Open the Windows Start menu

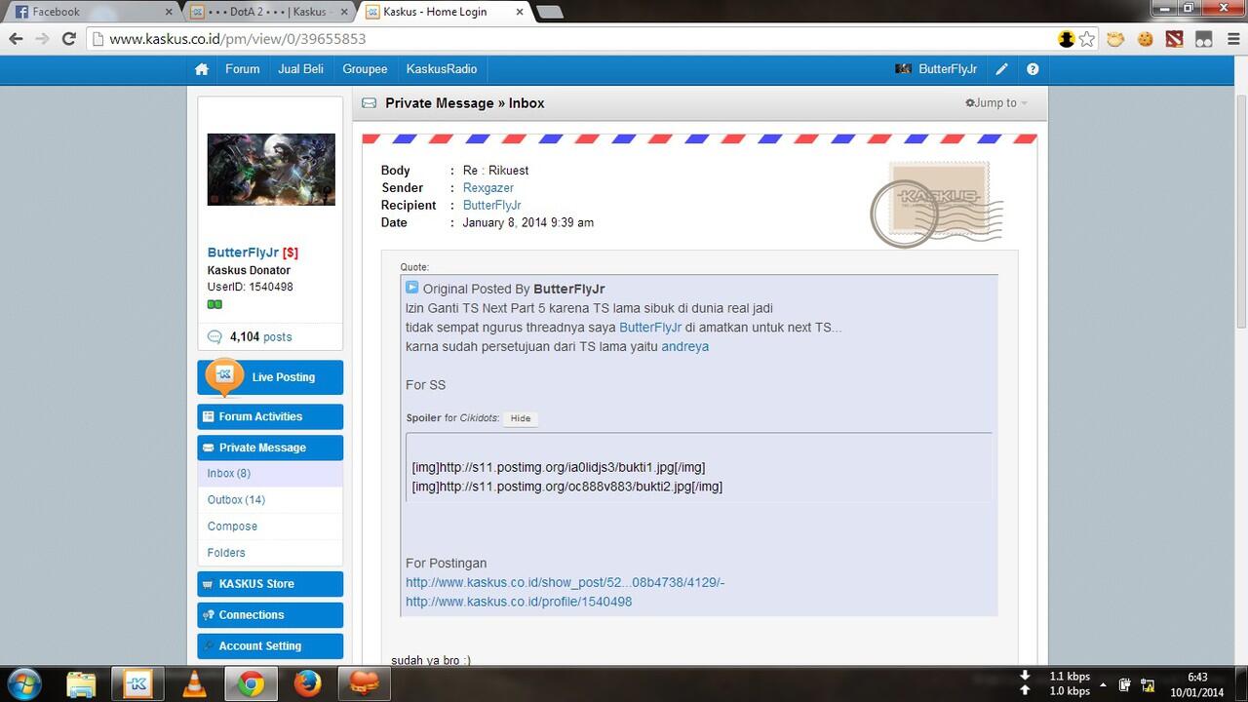click(22, 684)
